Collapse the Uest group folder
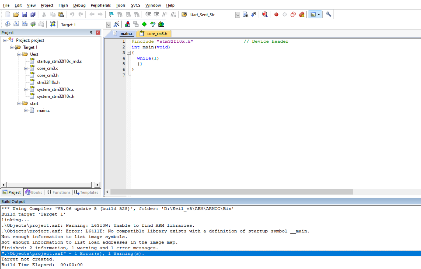 pos(19,54)
